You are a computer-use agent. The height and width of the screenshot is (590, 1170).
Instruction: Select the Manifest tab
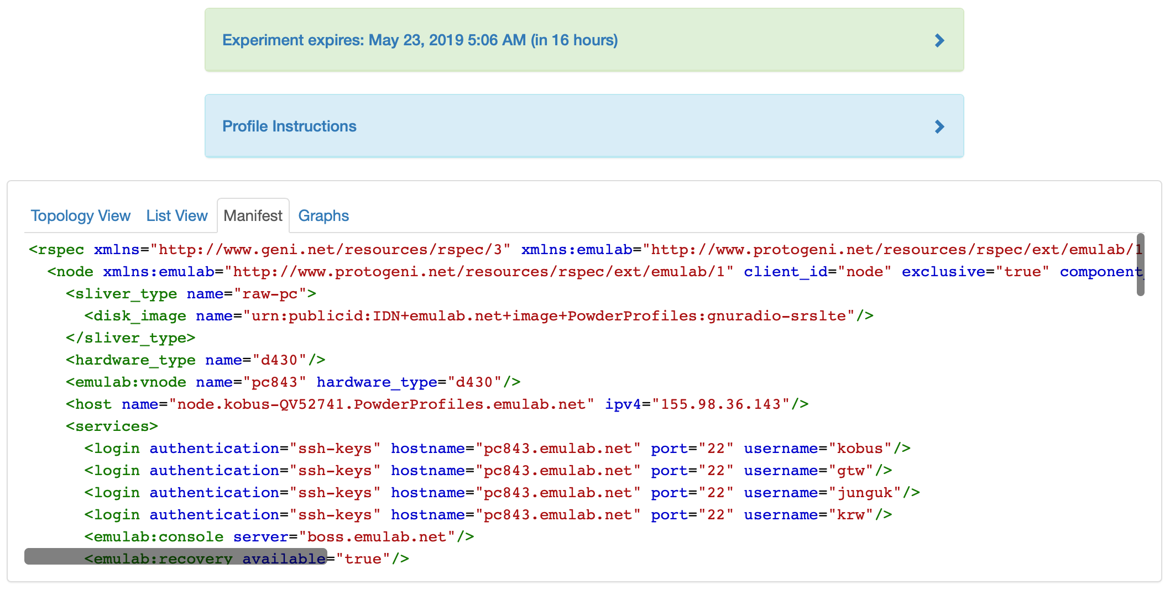[253, 216]
